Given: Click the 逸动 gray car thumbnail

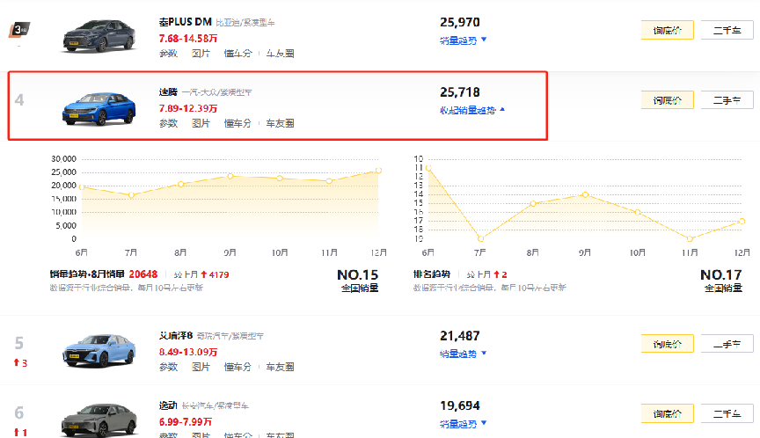Looking at the screenshot, I should 99,420.
